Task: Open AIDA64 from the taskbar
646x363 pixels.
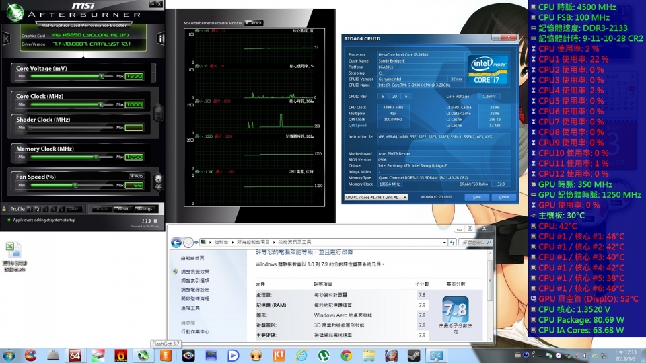Action: point(75,354)
